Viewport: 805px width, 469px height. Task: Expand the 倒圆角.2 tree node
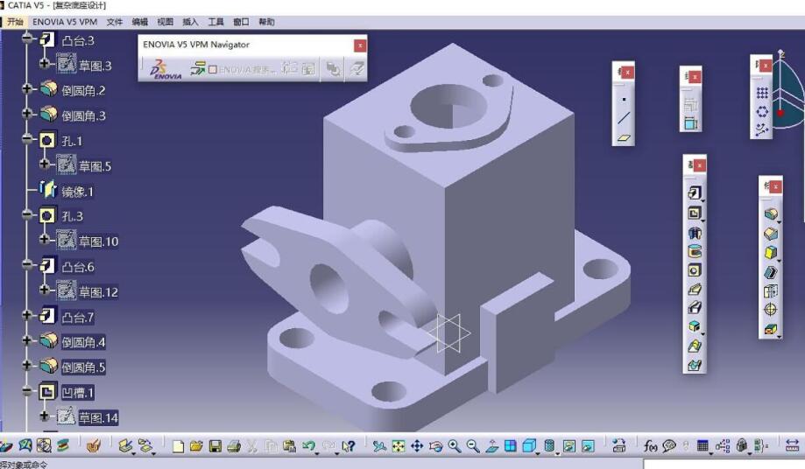(x=28, y=89)
